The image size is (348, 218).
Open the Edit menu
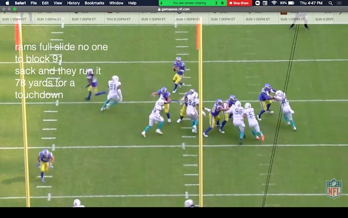(45, 3)
